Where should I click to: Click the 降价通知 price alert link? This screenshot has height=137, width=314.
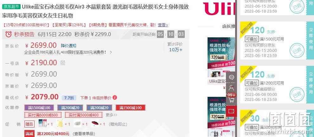click(x=68, y=46)
